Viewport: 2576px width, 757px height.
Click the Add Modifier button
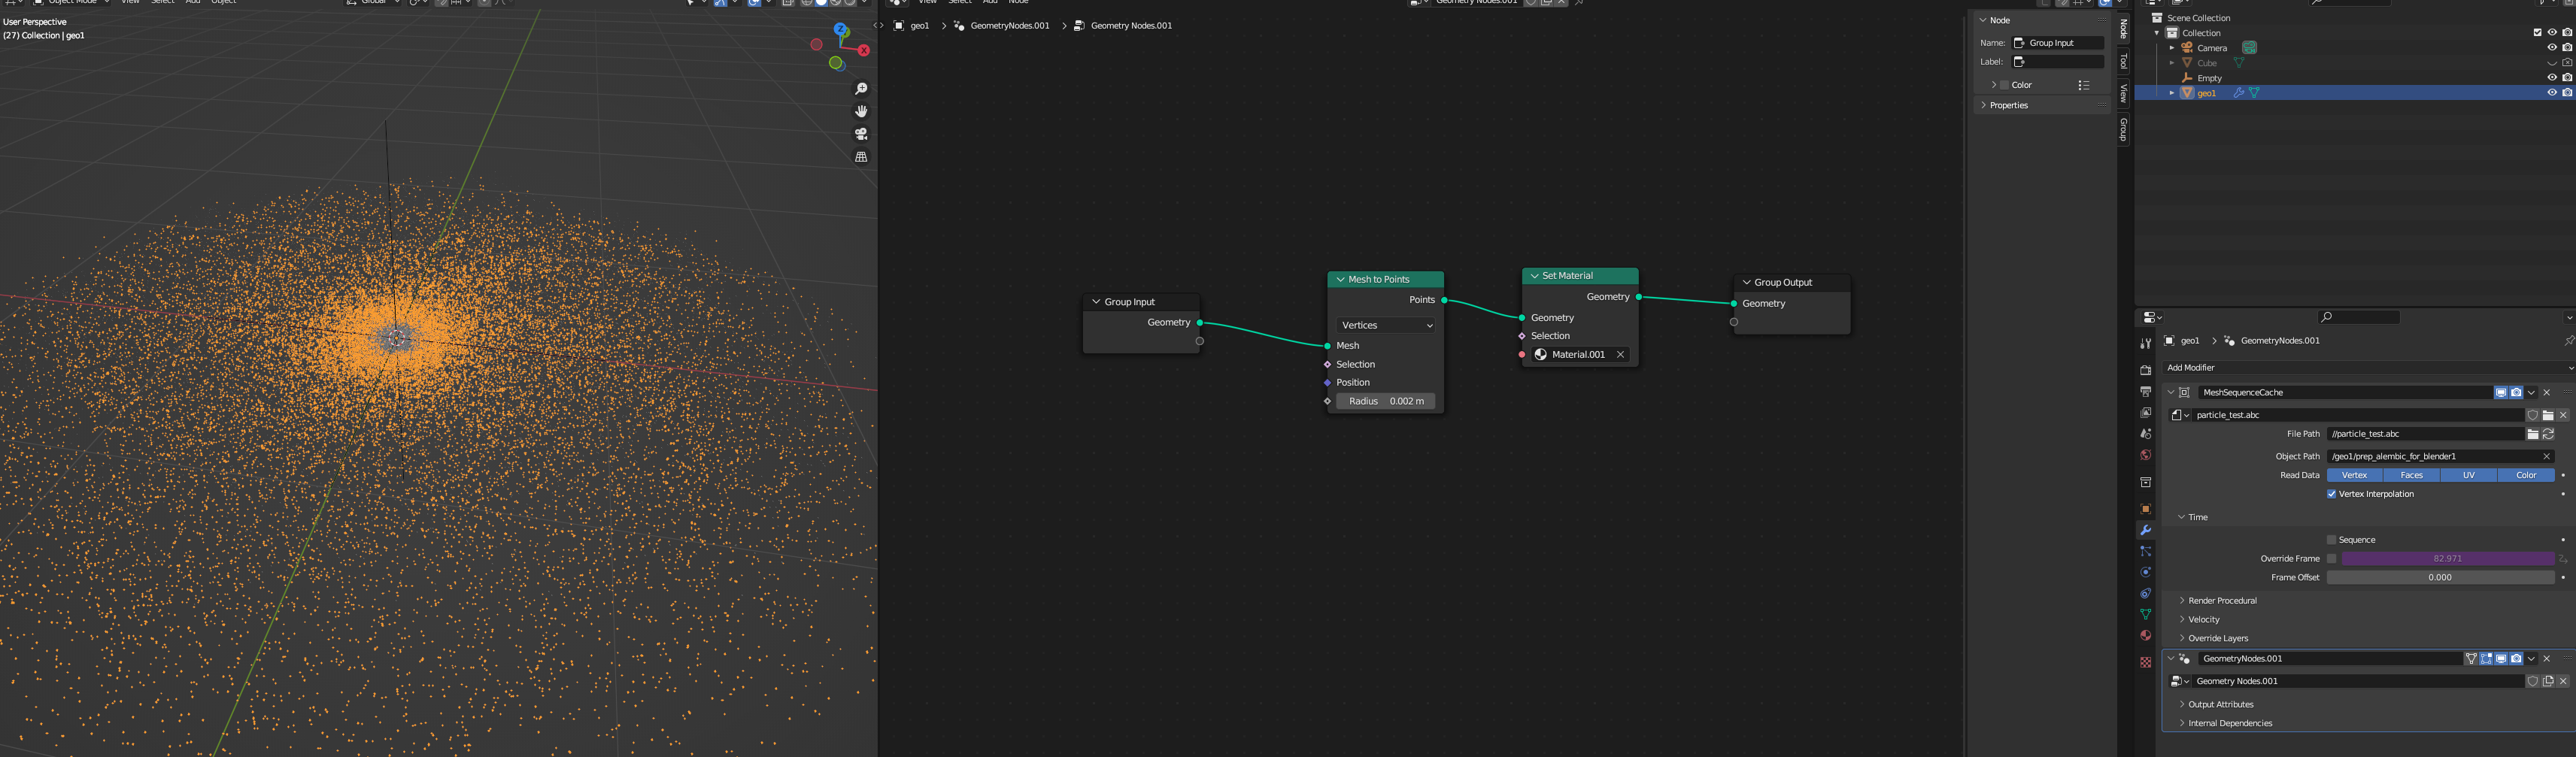(2190, 368)
